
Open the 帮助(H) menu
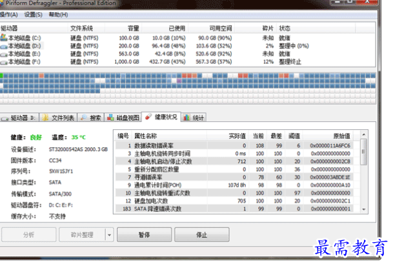tap(58, 15)
